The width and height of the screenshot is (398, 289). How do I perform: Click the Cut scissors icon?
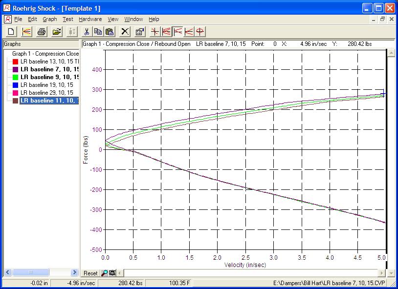click(87, 32)
